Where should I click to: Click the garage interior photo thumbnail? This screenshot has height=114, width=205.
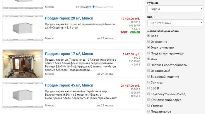pyautogui.click(x=23, y=64)
